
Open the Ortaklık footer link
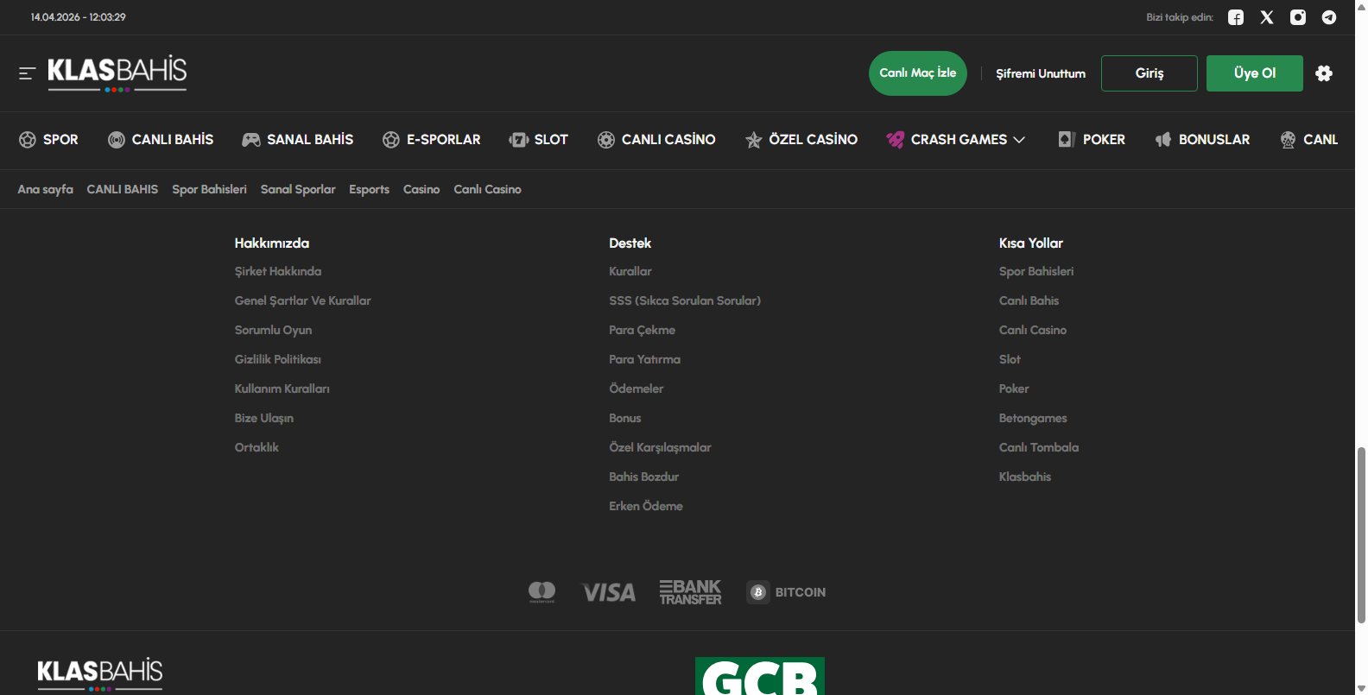click(x=257, y=447)
